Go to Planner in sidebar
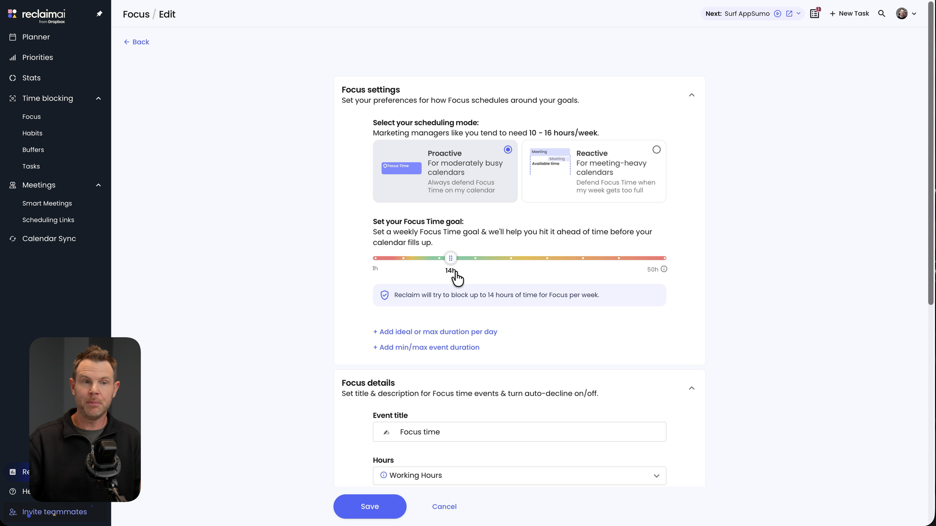Image resolution: width=936 pixels, height=526 pixels. (36, 37)
